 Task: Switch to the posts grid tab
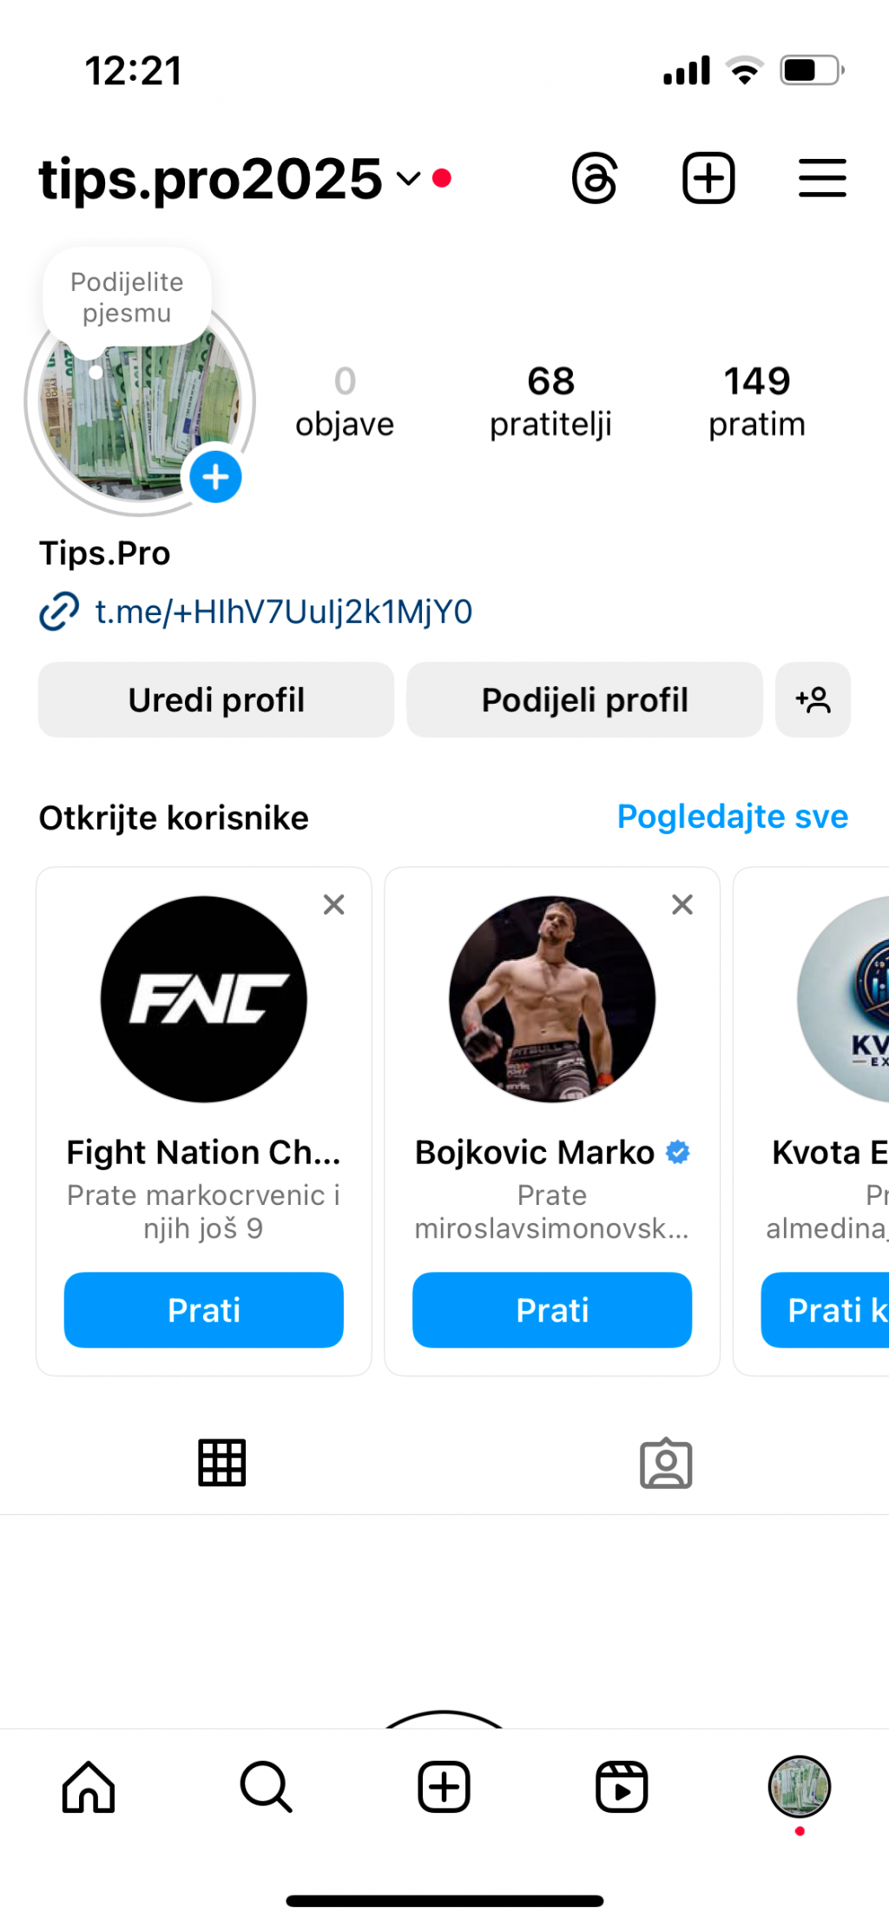(x=222, y=1463)
